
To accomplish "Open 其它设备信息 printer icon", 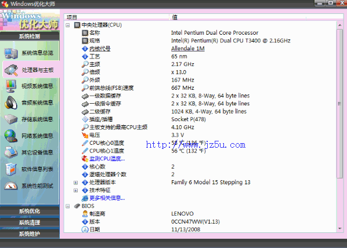I will point(10,152).
